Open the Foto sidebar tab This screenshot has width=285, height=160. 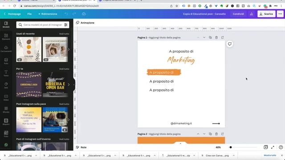click(x=6, y=61)
